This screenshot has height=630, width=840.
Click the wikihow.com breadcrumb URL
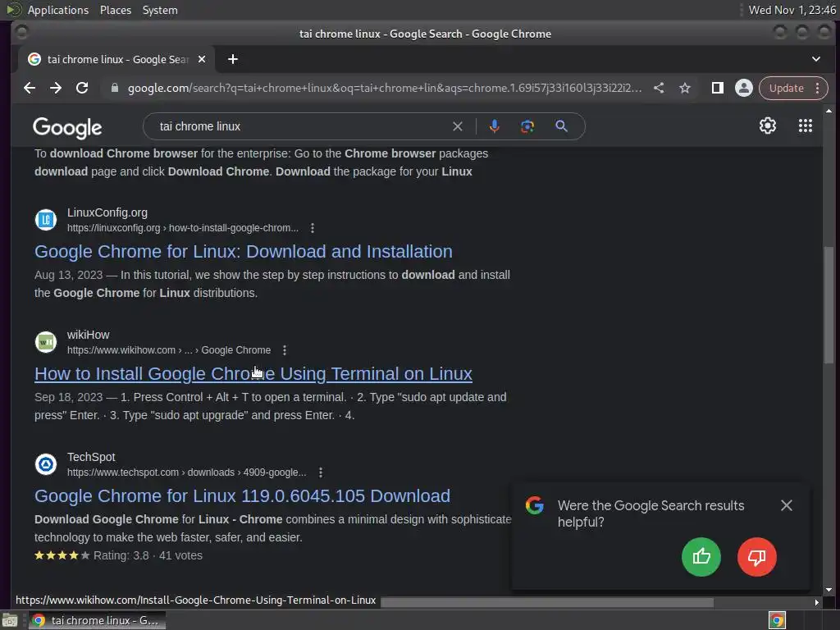click(169, 350)
